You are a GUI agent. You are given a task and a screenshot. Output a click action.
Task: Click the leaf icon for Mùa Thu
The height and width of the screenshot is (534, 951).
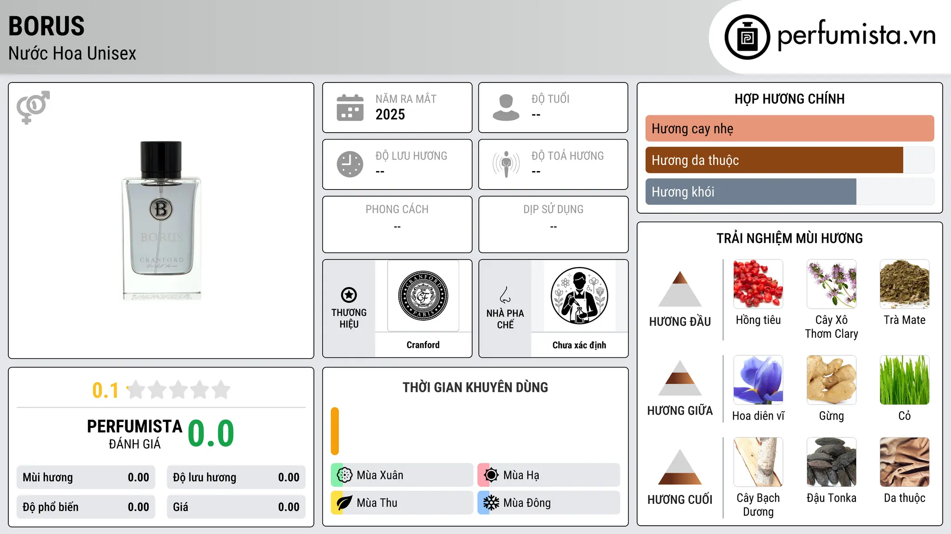tap(345, 503)
